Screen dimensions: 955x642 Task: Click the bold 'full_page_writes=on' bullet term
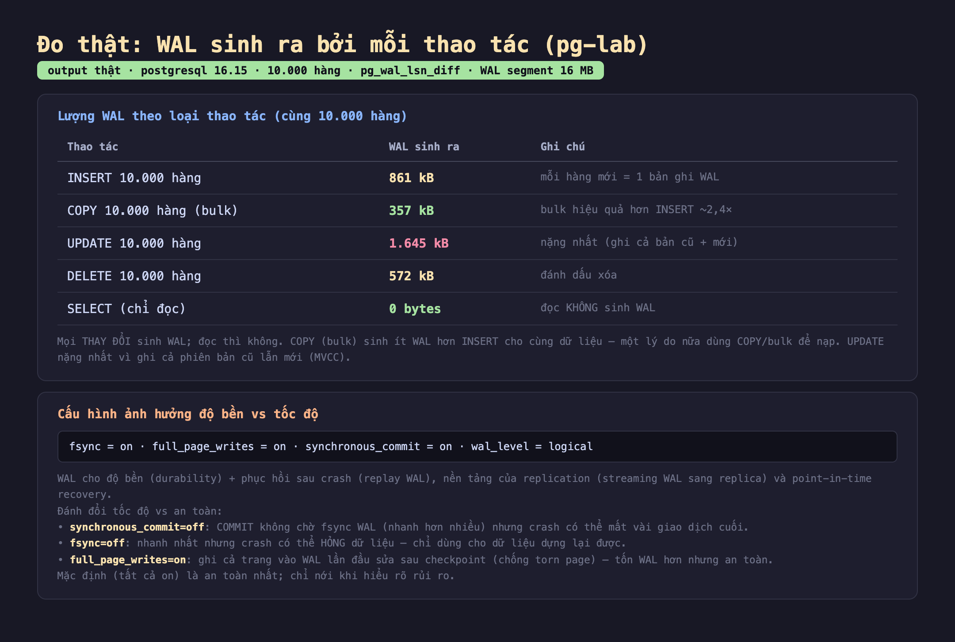128,560
